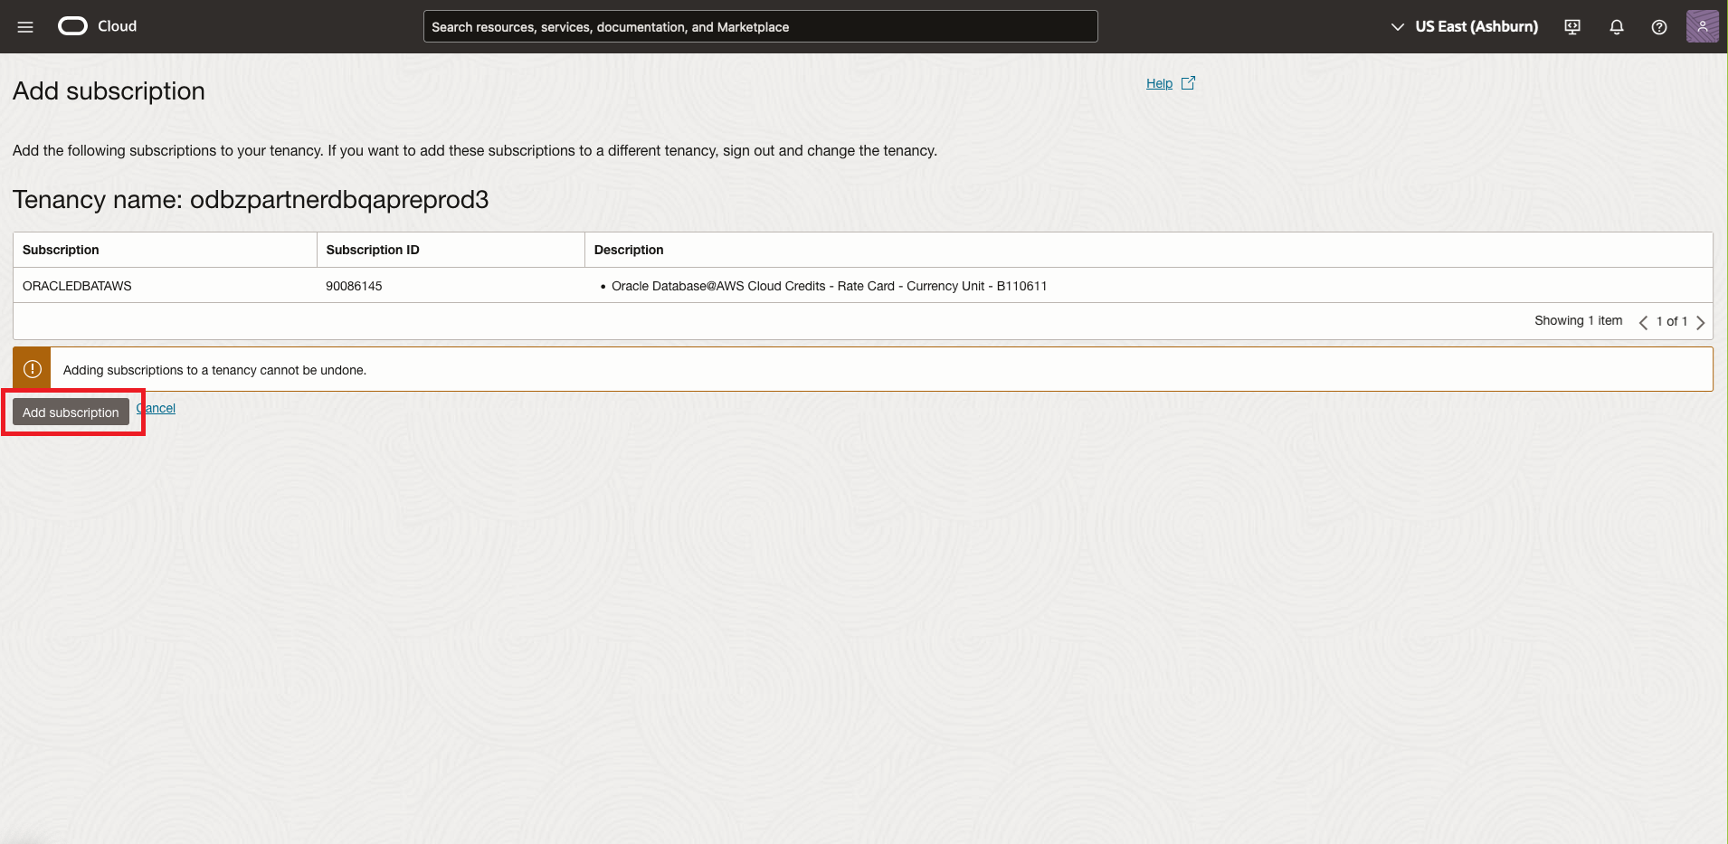This screenshot has width=1728, height=844.
Task: Click the previous page left chevron
Action: coord(1642,322)
